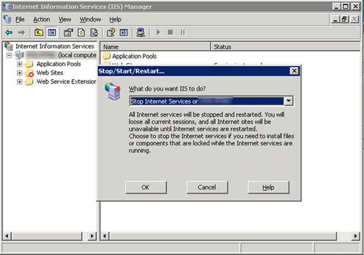Open the View menu
The width and height of the screenshot is (364, 255).
tap(65, 19)
